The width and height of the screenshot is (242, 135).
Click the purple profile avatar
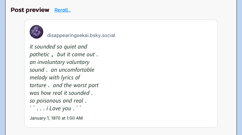36,32
